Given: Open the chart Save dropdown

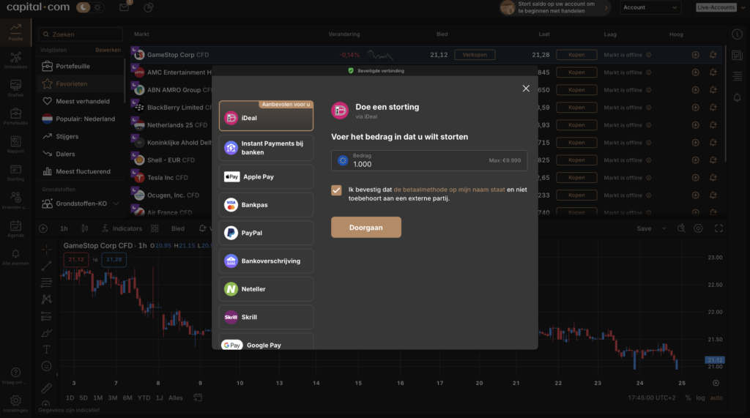Looking at the screenshot, I should (650, 228).
